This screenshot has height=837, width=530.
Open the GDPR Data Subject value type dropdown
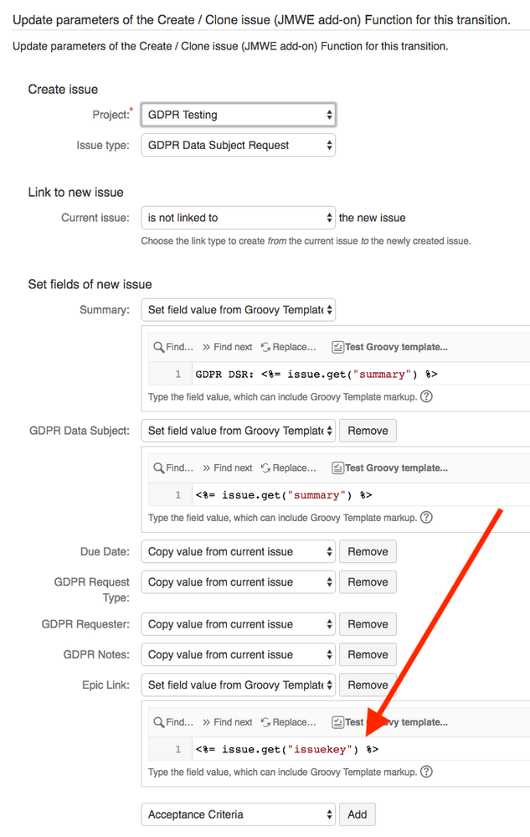(x=238, y=431)
